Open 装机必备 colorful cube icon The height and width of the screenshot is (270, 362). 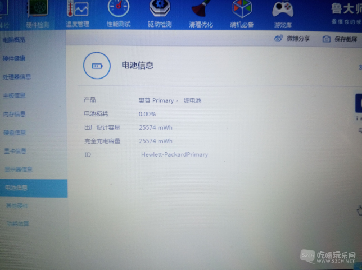click(242, 14)
